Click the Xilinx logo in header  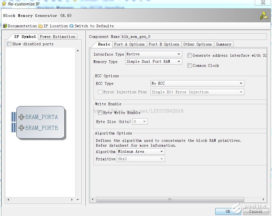tap(264, 16)
